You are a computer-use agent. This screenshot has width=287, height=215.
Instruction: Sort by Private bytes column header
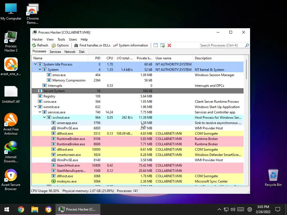(x=144, y=58)
